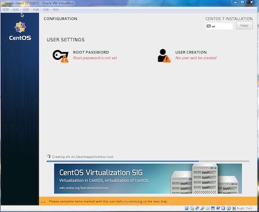Open the User Creation person icon

pyautogui.click(x=164, y=55)
